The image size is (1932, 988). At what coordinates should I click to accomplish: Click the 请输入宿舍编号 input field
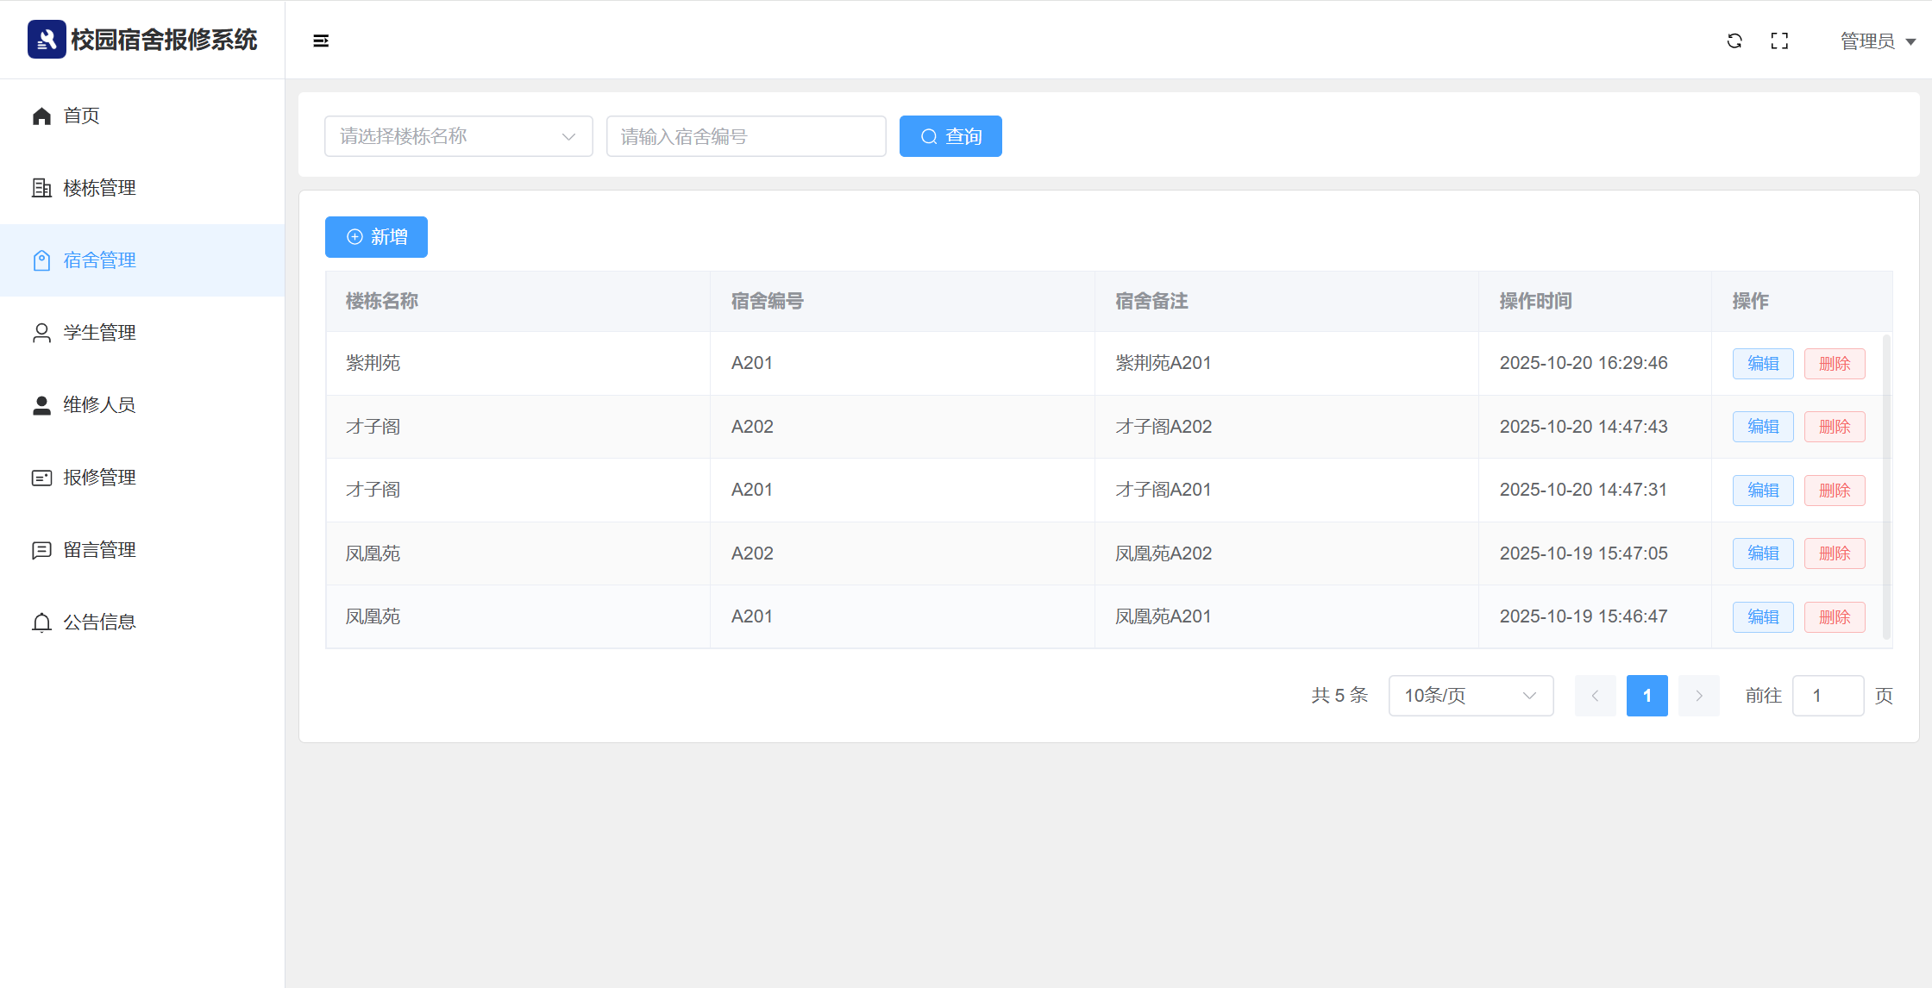click(745, 136)
